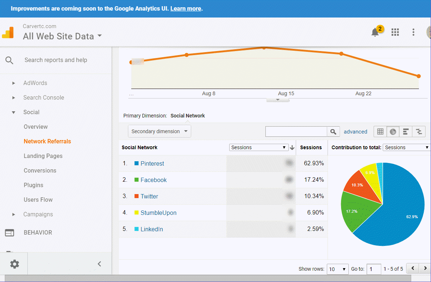Click the Behavior section icon
Image resolution: width=431 pixels, height=282 pixels.
tap(10, 233)
